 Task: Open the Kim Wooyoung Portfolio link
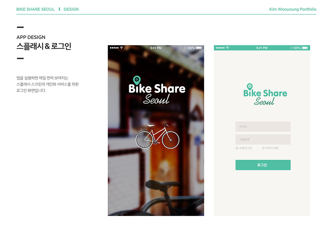(293, 9)
